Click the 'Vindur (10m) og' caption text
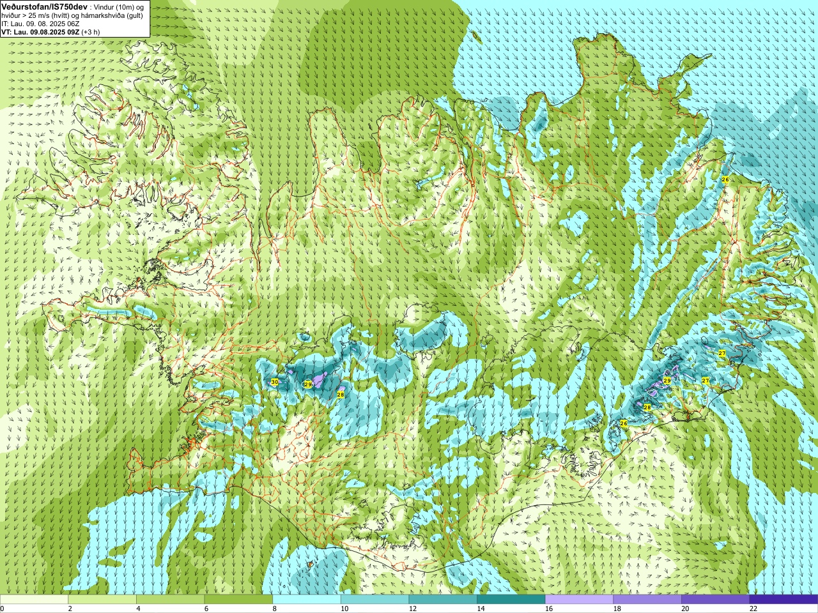Viewport: 818px width, 613px height. 120,6
